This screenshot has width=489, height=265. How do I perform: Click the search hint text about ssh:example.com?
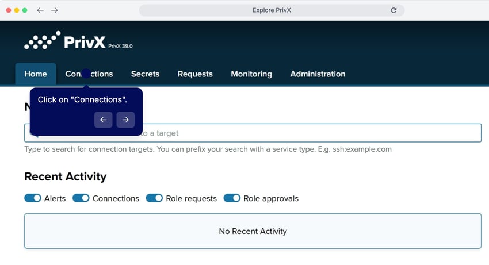208,149
